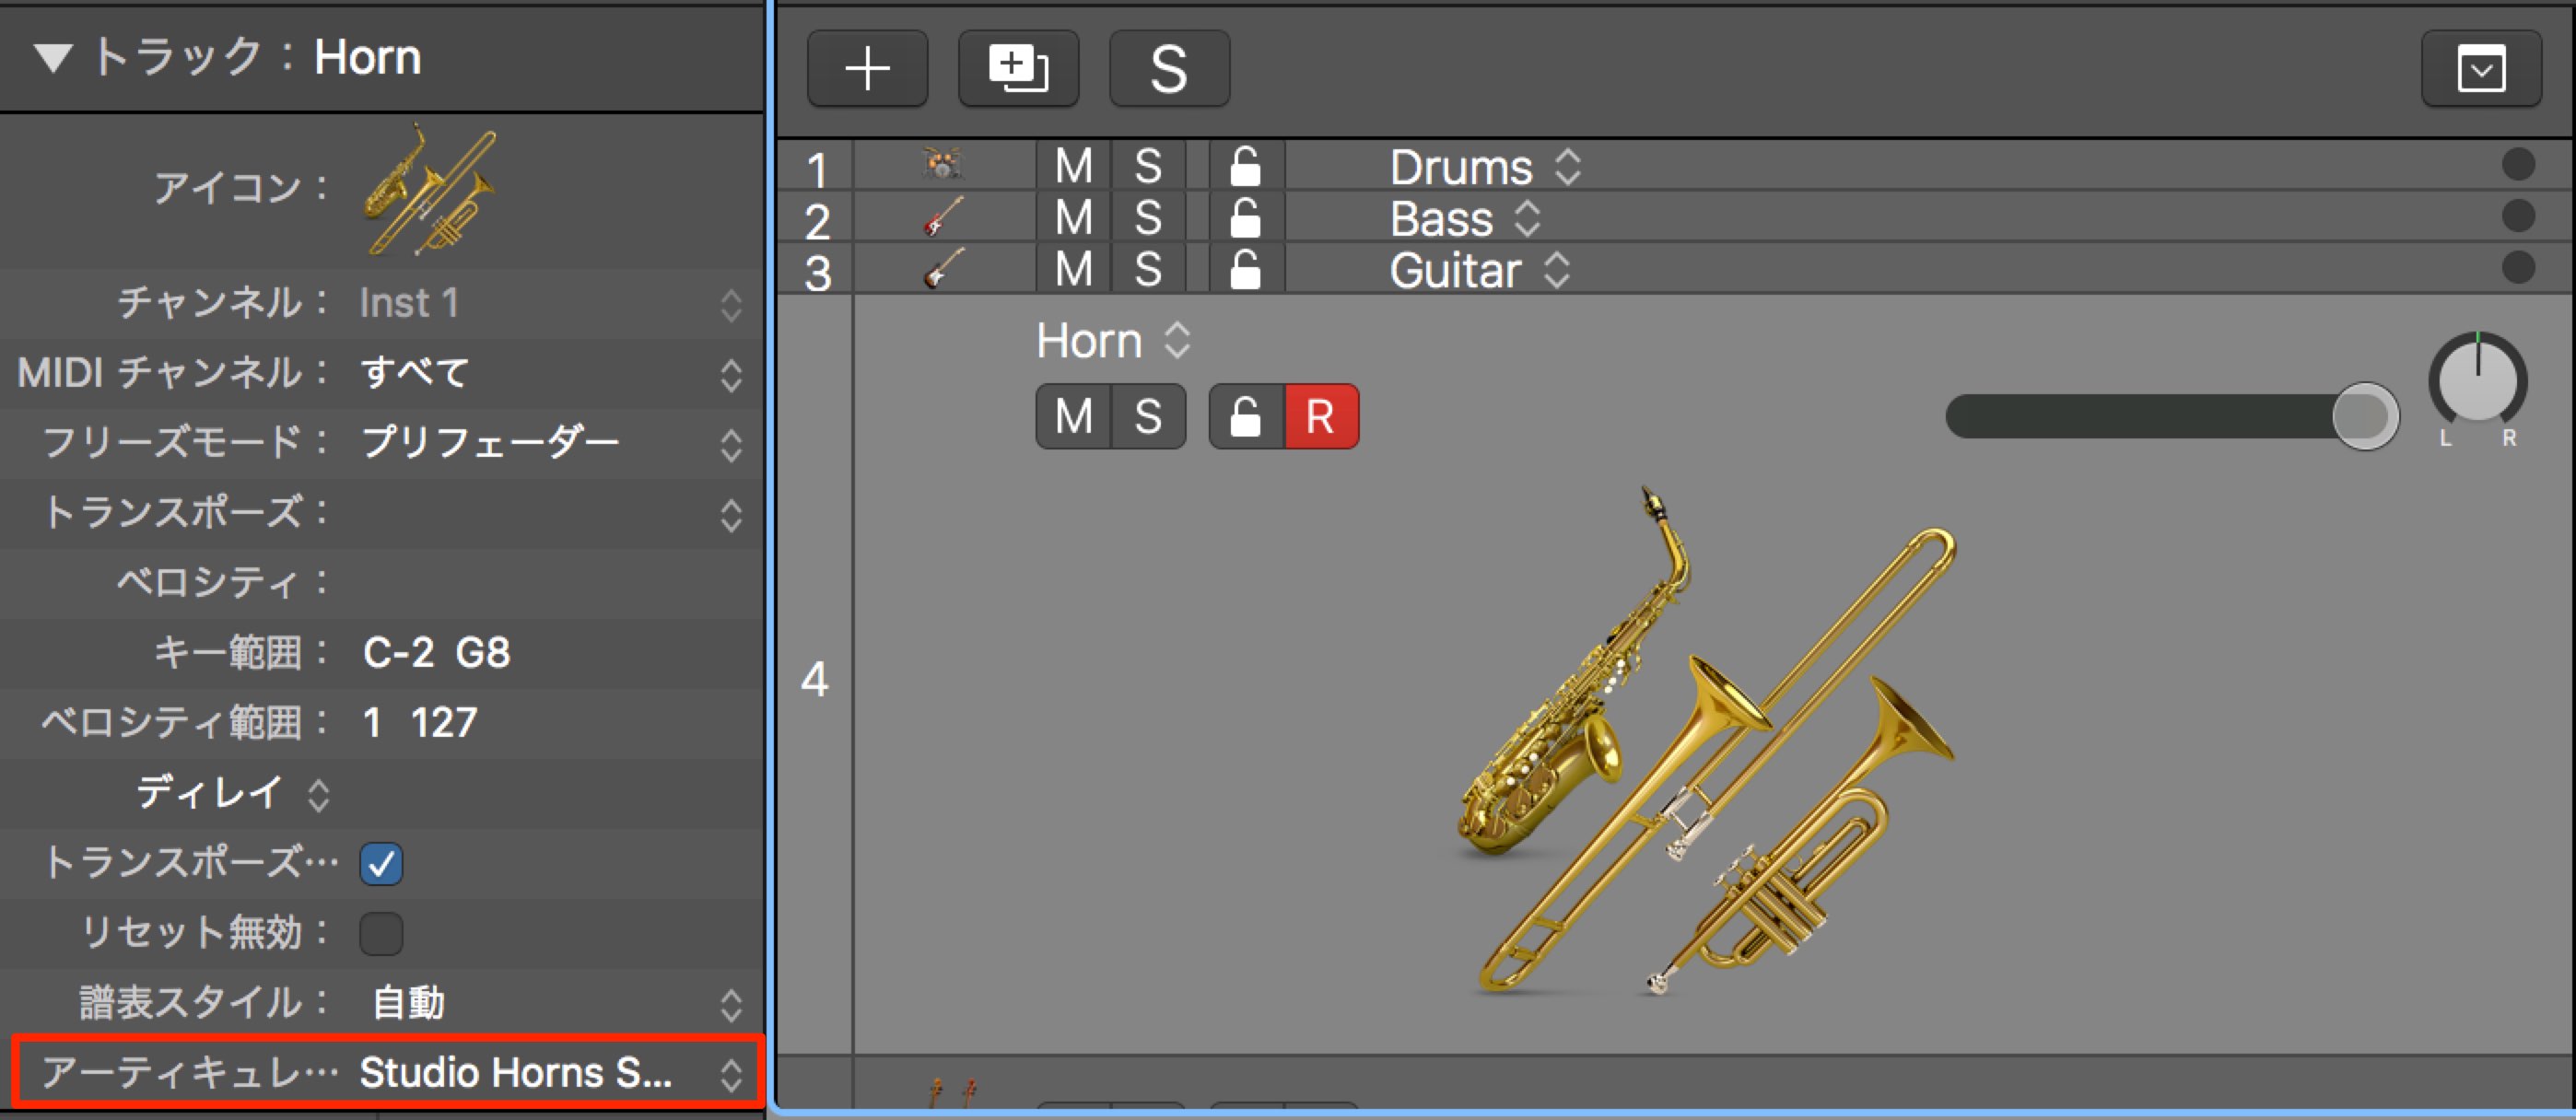2576x1120 pixels.
Task: Toggle global solo S button in header
Action: pos(1169,68)
